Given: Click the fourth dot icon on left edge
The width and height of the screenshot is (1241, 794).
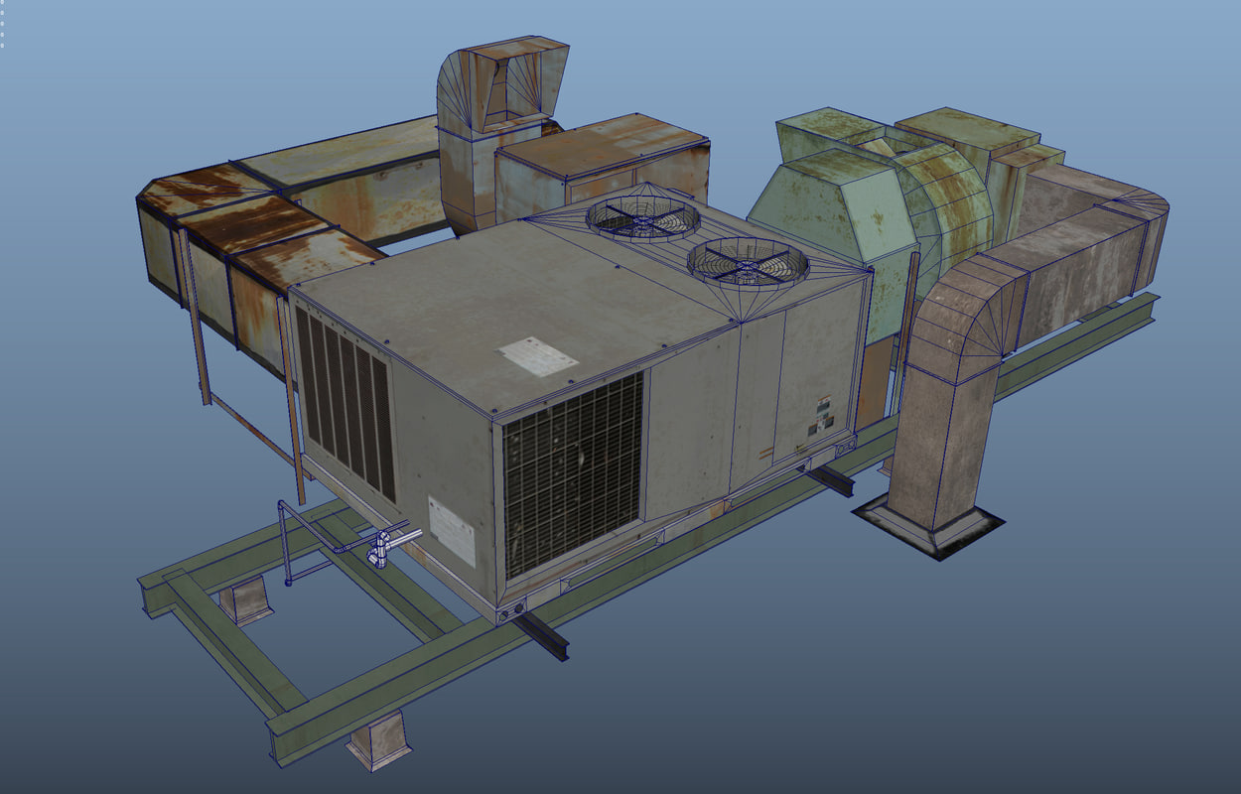Looking at the screenshot, I should [x=3, y=34].
